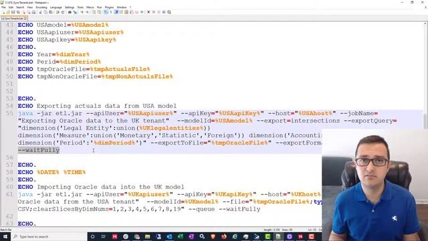Click the Cut toolbar icon
Image resolution: width=428 pixels, height=241 pixels.
click(x=40, y=12)
